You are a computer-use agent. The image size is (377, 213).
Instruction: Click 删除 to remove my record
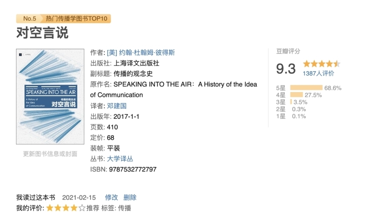[x=130, y=197]
